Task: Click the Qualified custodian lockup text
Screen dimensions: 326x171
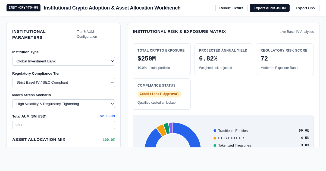Action: click(156, 103)
